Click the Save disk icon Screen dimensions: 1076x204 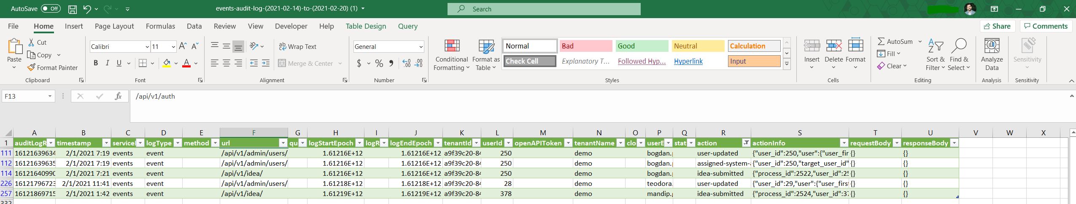tap(73, 9)
